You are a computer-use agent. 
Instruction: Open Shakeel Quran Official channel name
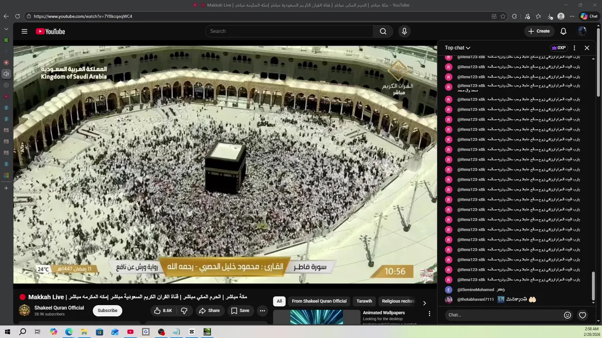pos(59,308)
